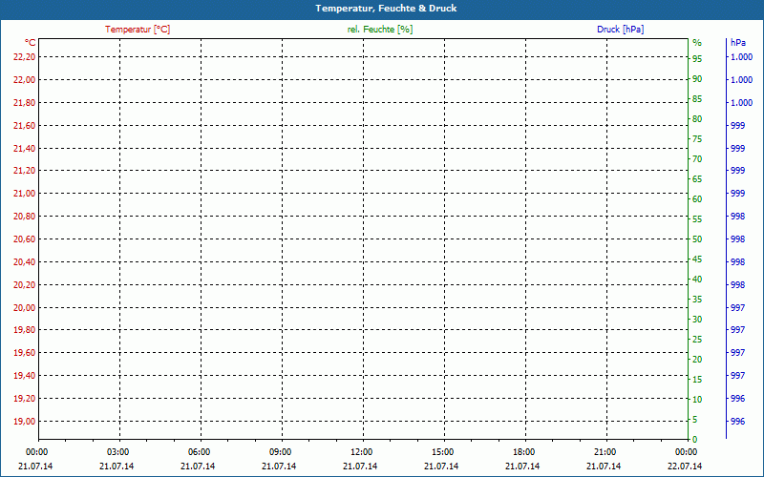The height and width of the screenshot is (477, 764).
Task: Click the chart title 'Temperatur, Feuchte & Druck'
Action: pos(386,9)
